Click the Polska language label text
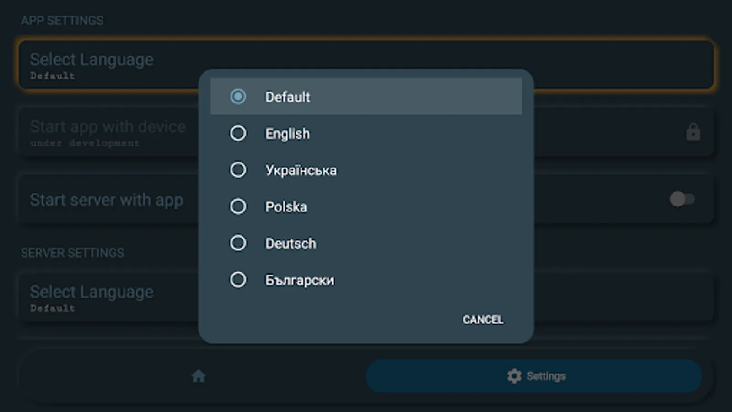732x412 pixels. (286, 207)
